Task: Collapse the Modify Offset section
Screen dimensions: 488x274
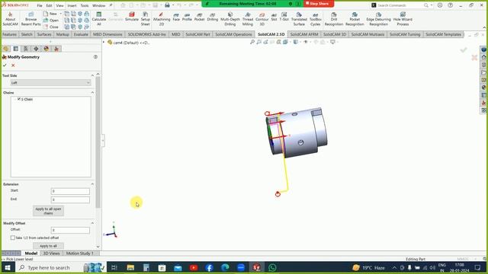Action: pyautogui.click(x=92, y=223)
